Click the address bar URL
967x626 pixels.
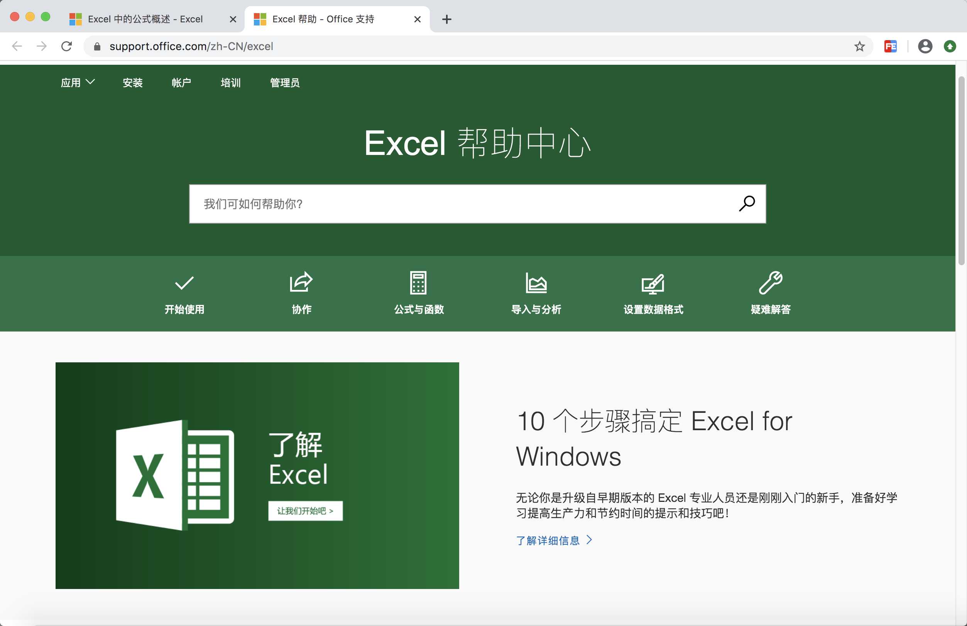coord(191,46)
